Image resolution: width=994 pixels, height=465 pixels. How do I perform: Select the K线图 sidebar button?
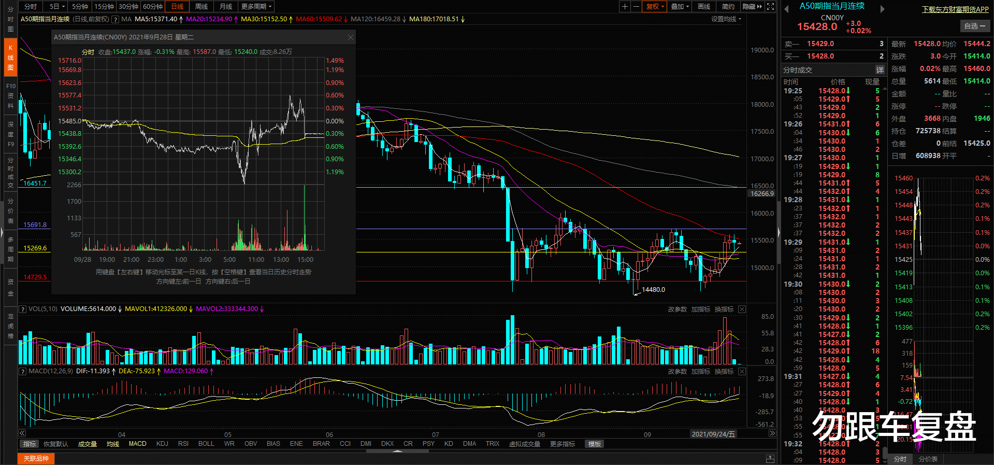10,58
